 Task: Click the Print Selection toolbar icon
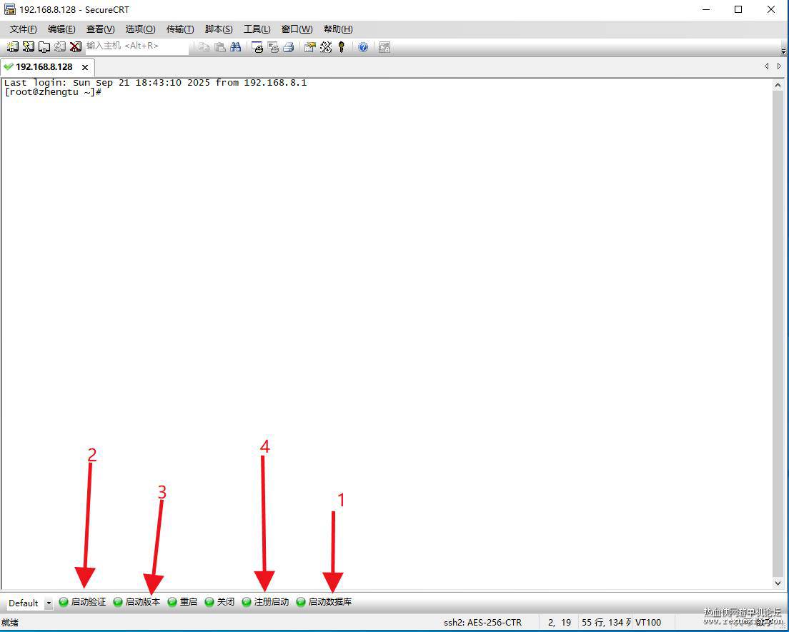tap(273, 46)
